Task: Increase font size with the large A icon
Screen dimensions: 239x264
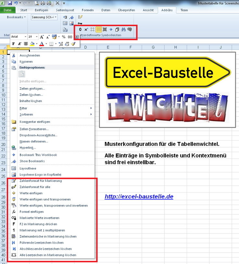Action: [42, 37]
